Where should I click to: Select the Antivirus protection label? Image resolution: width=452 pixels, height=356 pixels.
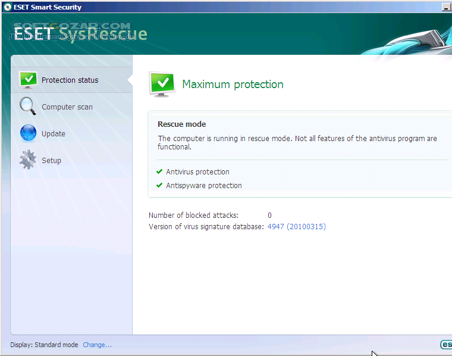tap(197, 171)
